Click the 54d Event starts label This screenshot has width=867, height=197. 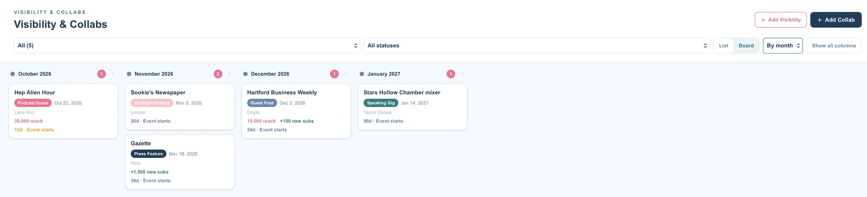click(x=267, y=130)
